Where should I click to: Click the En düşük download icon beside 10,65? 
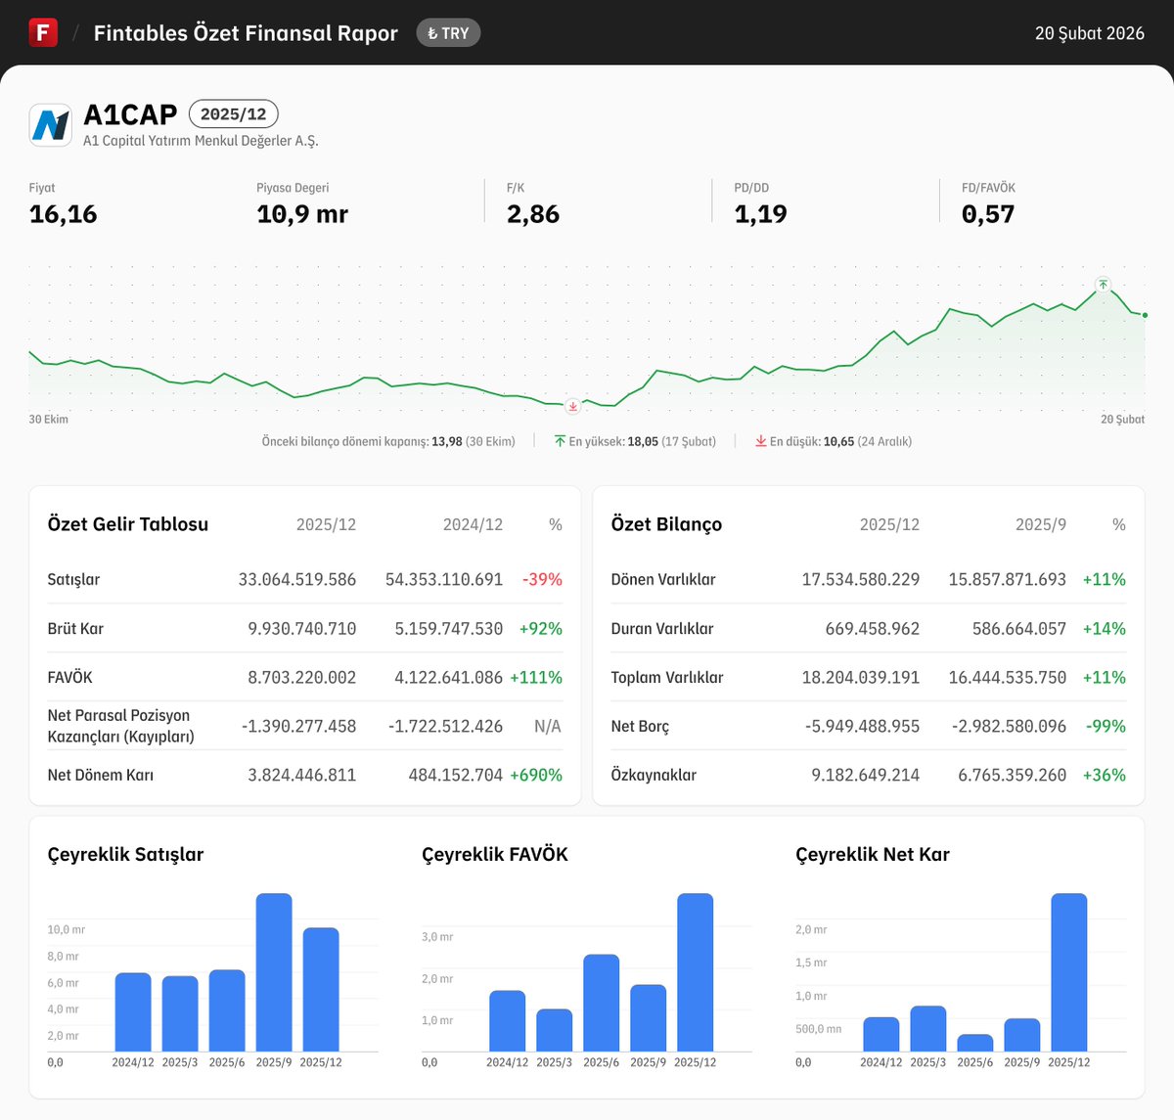[761, 441]
